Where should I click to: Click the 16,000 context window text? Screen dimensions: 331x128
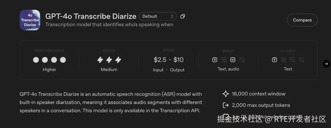point(259,94)
